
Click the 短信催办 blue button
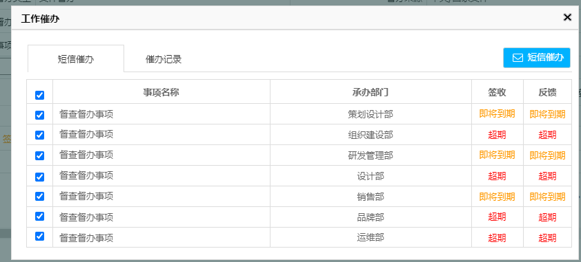pos(537,58)
